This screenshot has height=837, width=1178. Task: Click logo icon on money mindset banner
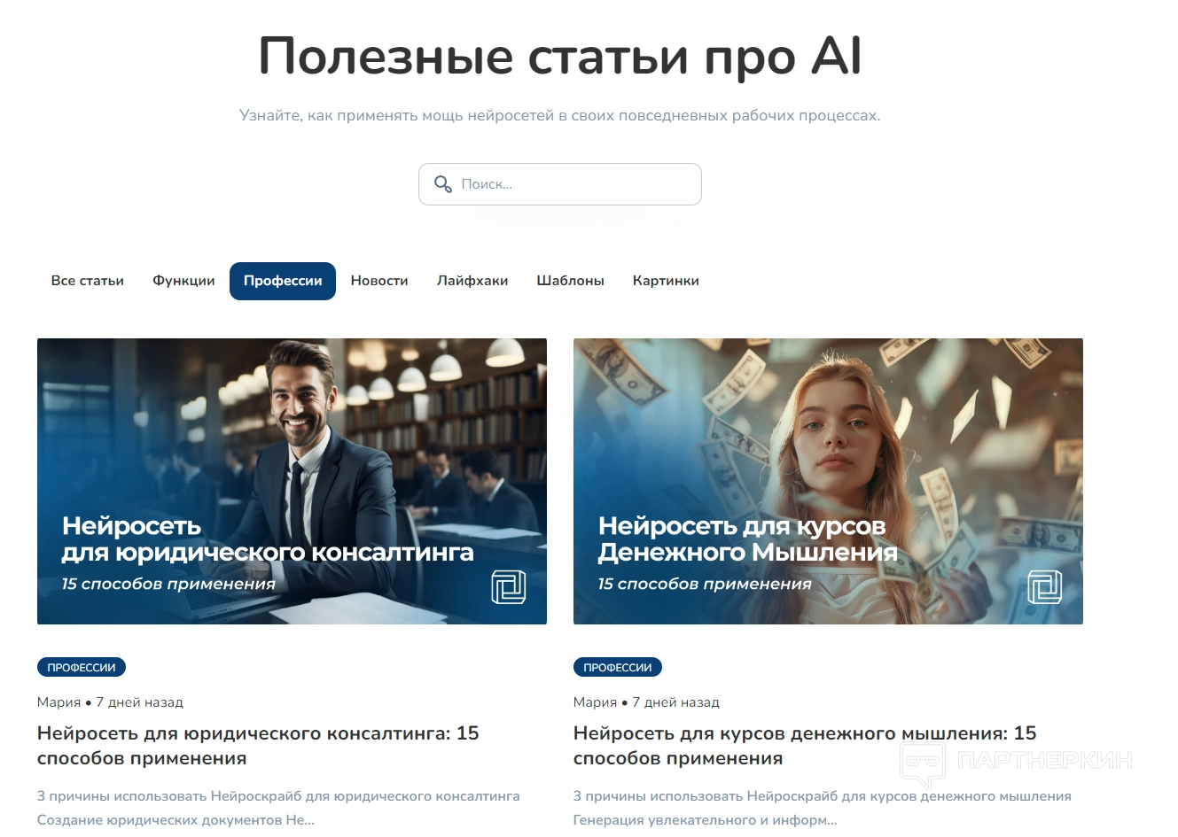(1045, 587)
